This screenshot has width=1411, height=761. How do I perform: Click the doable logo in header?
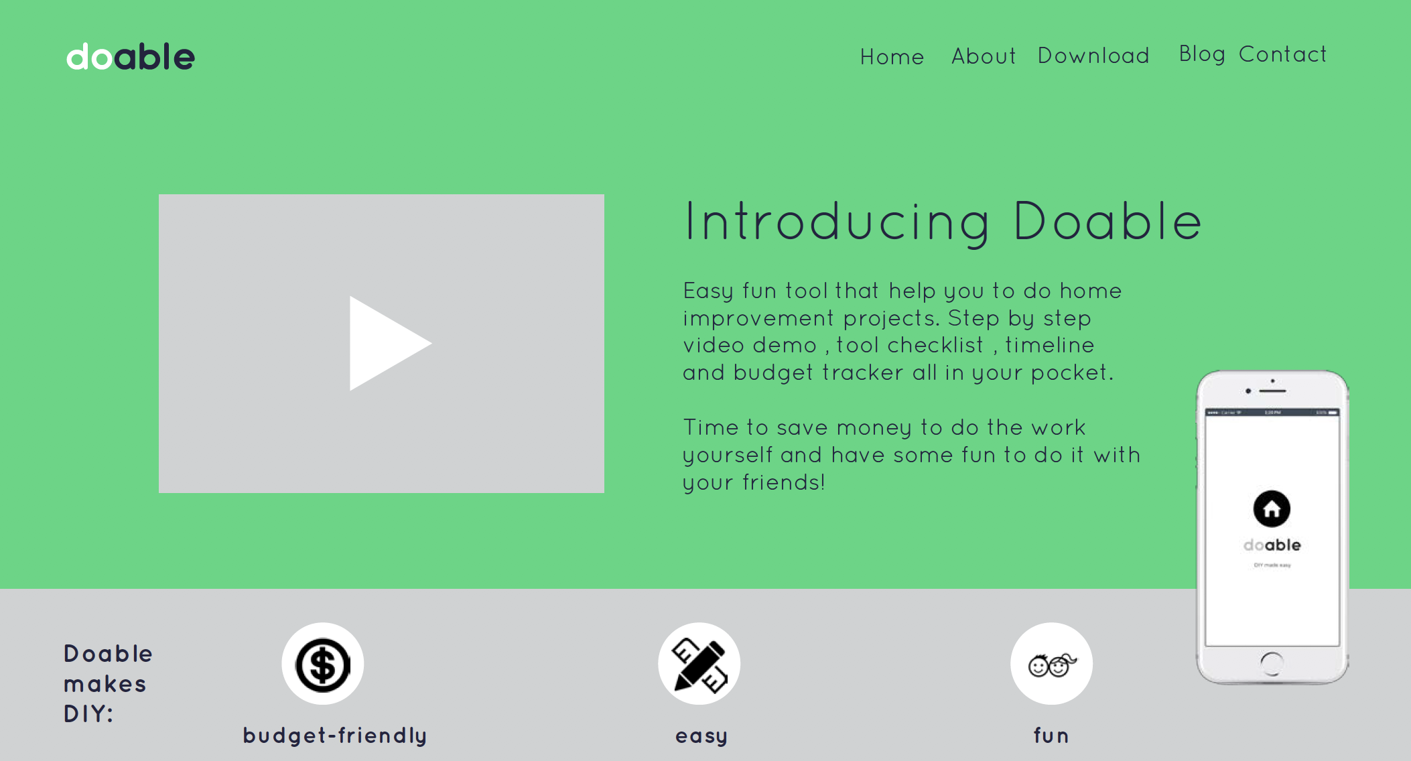(131, 57)
